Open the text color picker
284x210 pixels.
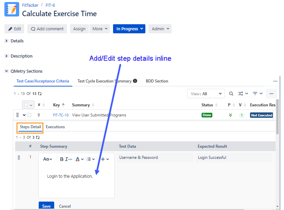tap(79, 159)
